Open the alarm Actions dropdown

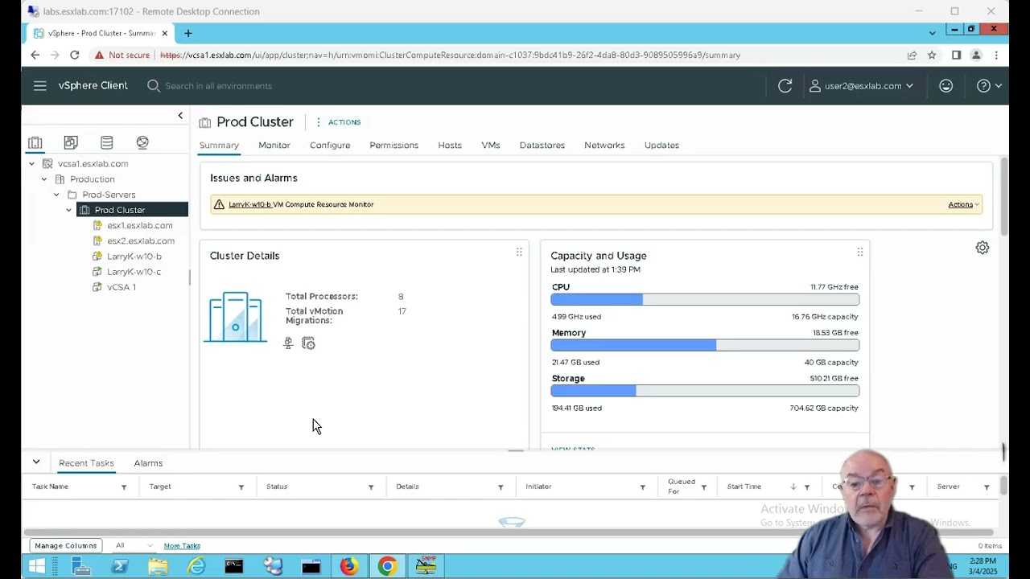coord(963,204)
